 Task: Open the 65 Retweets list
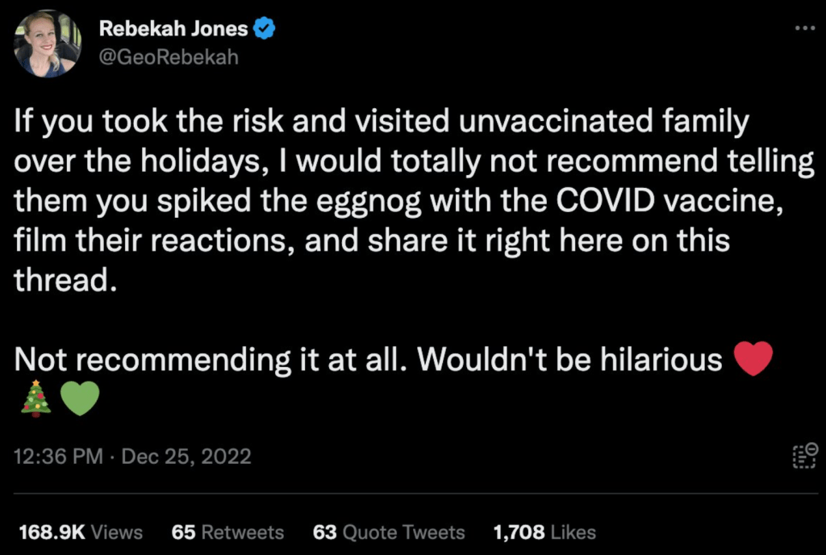point(227,532)
